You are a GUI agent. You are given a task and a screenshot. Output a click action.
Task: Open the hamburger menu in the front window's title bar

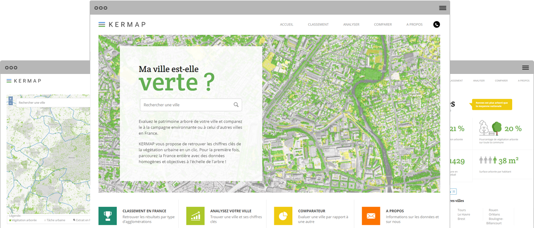[x=442, y=8]
